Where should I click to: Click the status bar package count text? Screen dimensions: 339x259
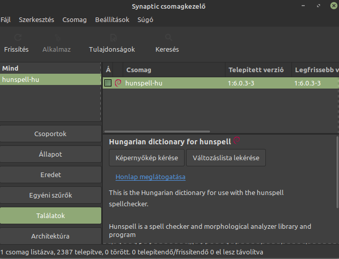[x=132, y=252]
